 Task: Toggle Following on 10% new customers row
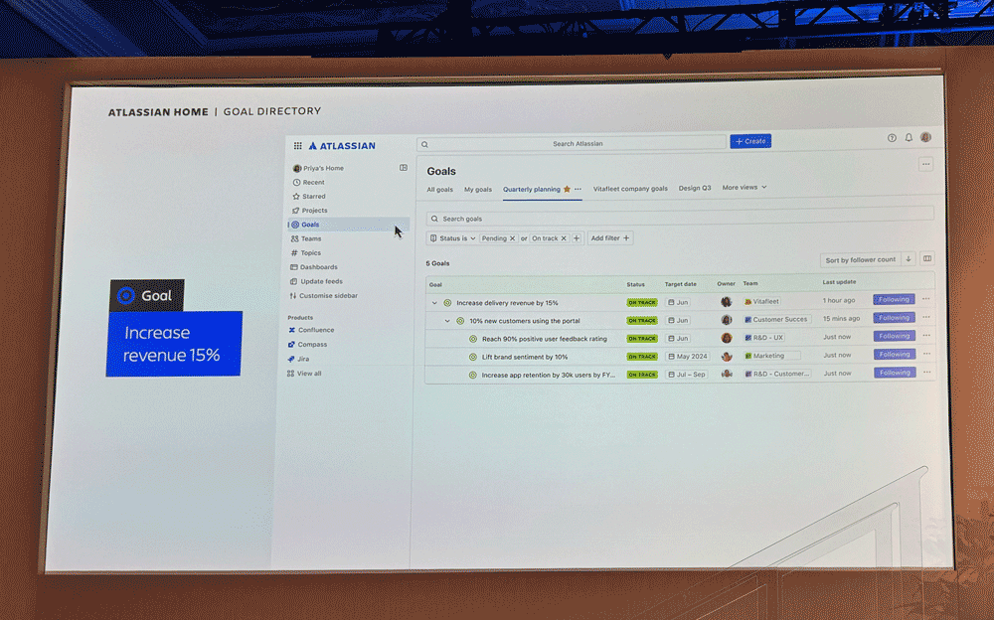click(894, 318)
